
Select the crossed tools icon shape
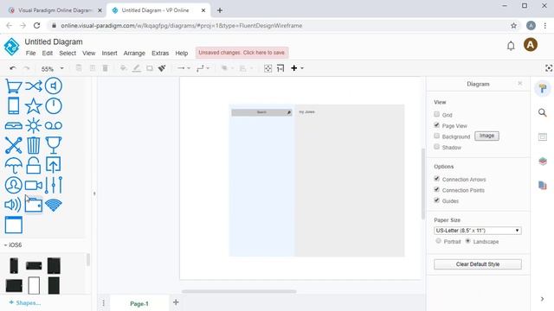click(14, 145)
